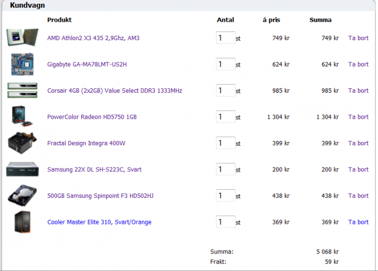
Task: Focus quantity field for PowerColor Radeon HD5750
Action: pyautogui.click(x=225, y=117)
